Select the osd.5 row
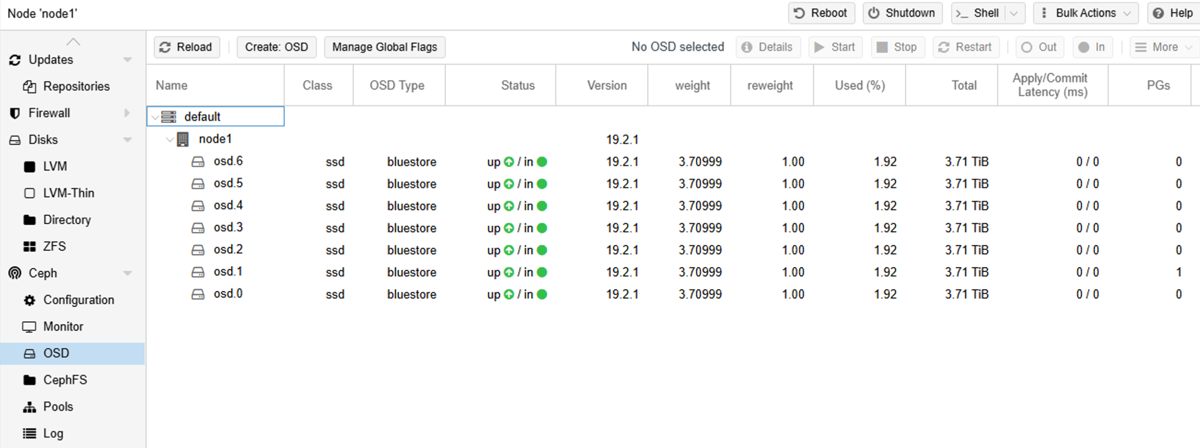The image size is (1200, 448). click(673, 184)
